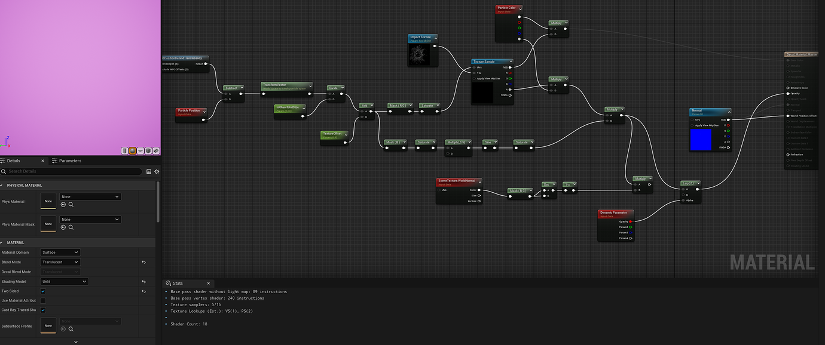Click the column view icon beside Search Details
Viewport: 825px width, 345px height.
click(149, 171)
